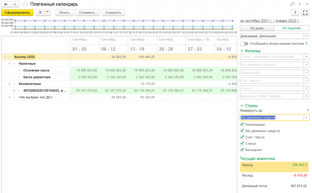312x193 pixels.
Task: Open the Счет / касса filter dropdown
Action: [306, 80]
